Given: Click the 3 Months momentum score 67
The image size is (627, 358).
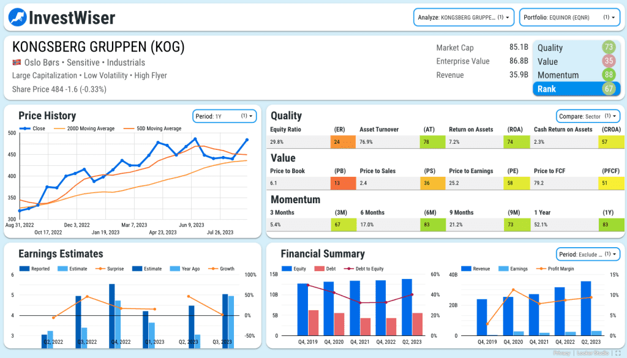Looking at the screenshot, I should pos(344,225).
